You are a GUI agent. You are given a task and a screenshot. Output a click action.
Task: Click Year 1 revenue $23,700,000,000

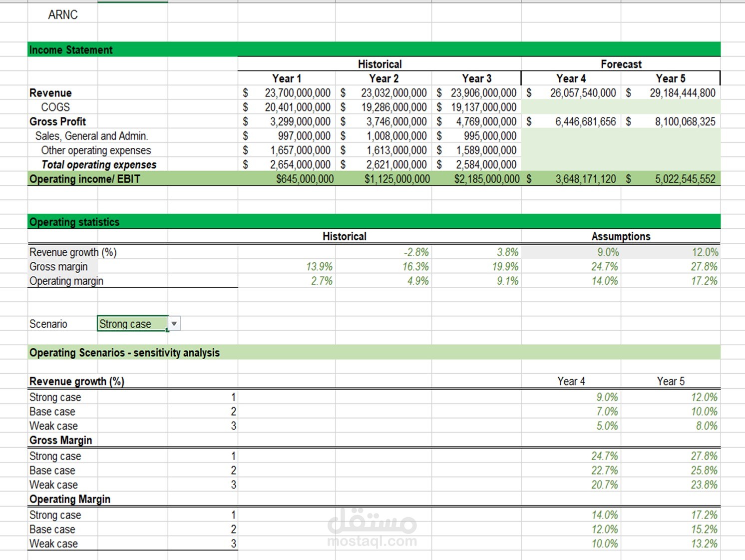(286, 93)
